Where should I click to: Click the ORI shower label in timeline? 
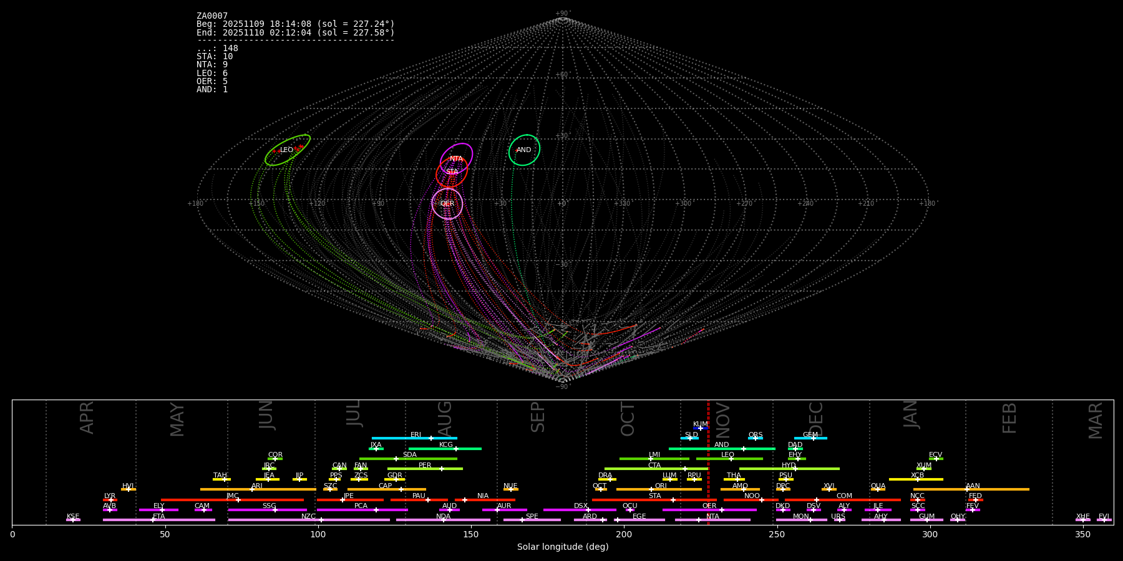661,486
